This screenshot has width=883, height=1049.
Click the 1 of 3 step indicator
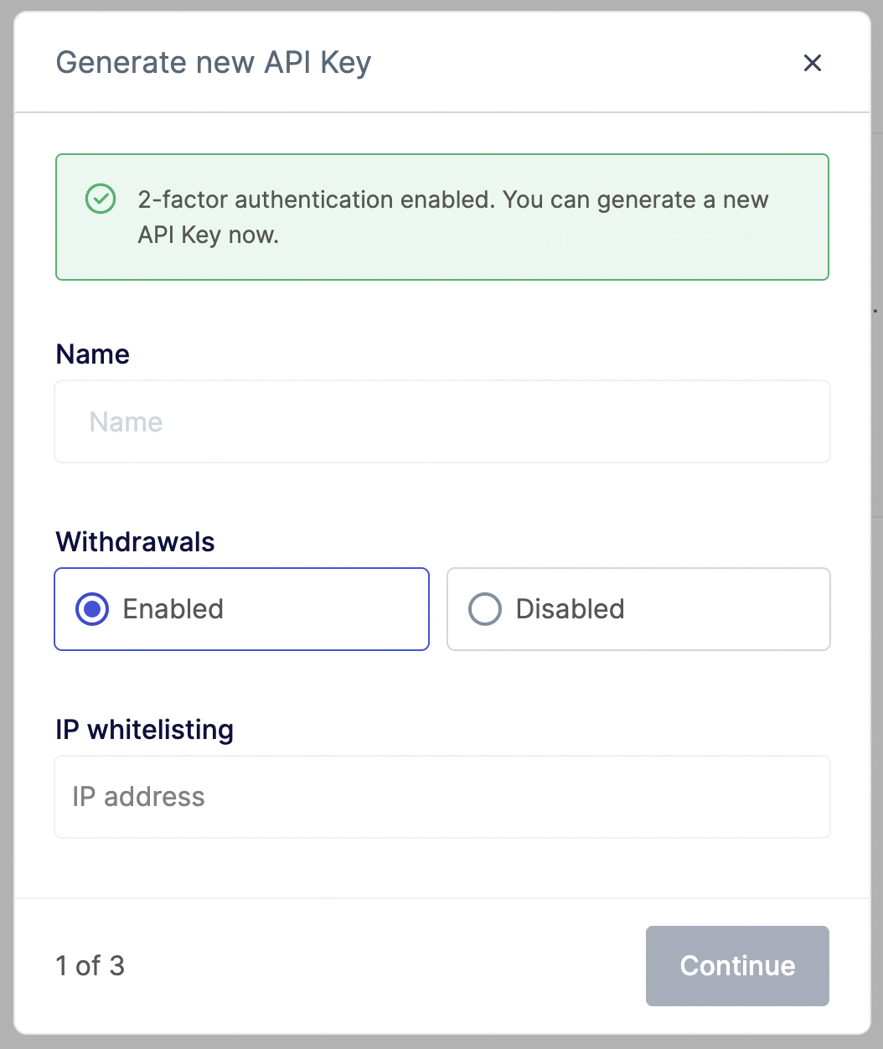pos(90,966)
